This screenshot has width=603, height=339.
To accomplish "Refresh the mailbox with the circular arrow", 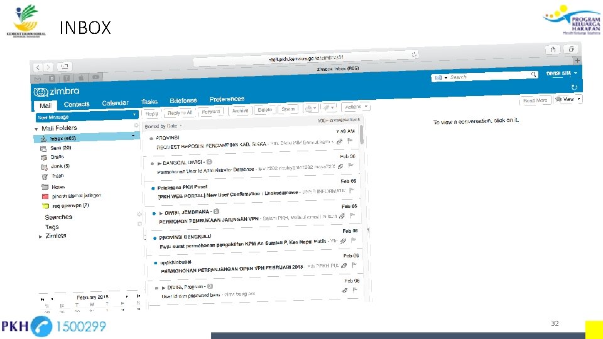I will tap(574, 87).
